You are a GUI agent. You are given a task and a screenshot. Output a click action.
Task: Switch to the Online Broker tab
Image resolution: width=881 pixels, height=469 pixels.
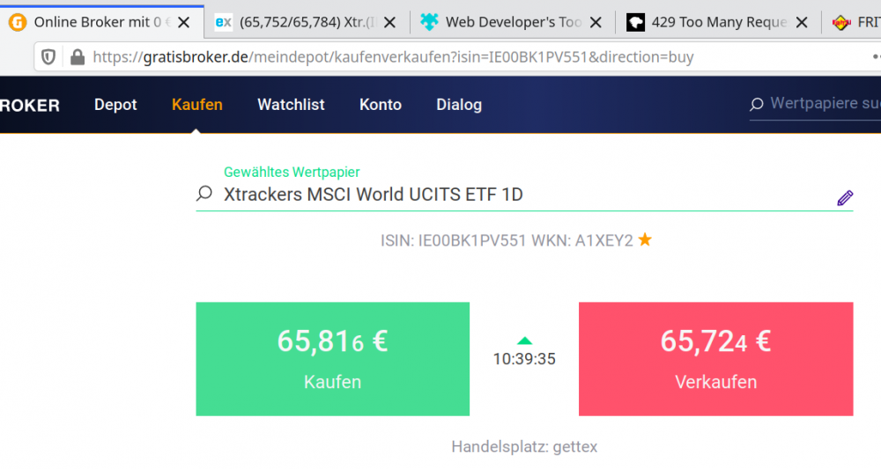pyautogui.click(x=101, y=23)
